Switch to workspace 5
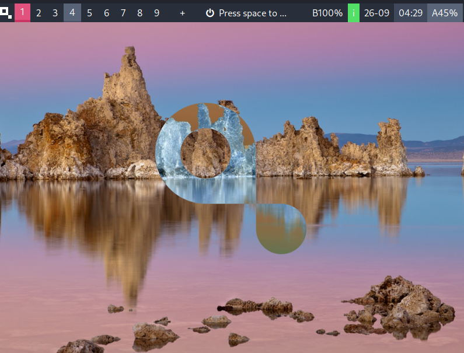The image size is (464, 353). [89, 13]
